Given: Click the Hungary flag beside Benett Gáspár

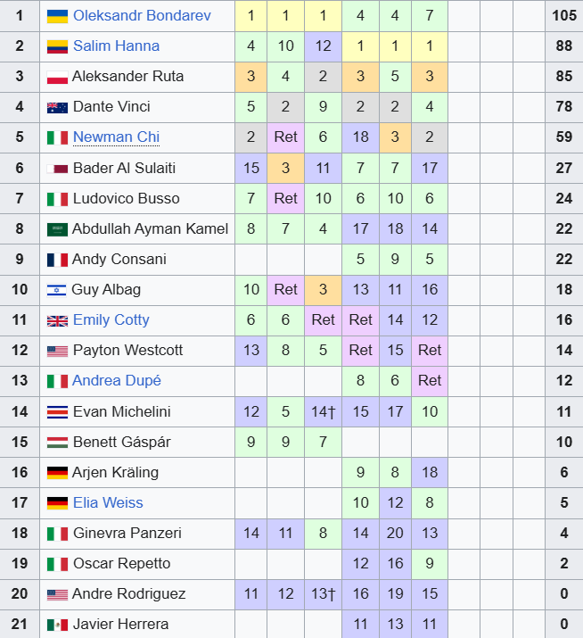Looking at the screenshot, I should pos(57,443).
